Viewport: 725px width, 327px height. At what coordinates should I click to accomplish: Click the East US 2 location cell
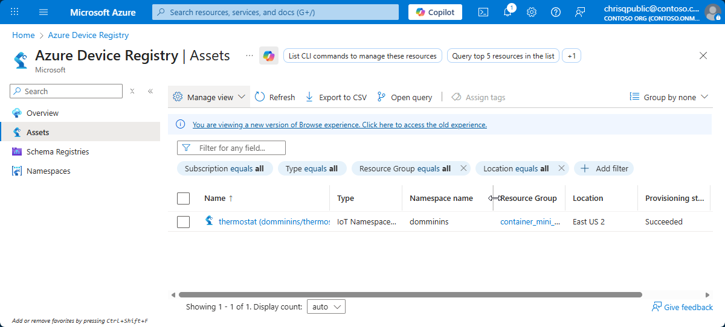pos(589,221)
